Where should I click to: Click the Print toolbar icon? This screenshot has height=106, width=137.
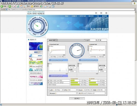[x=50, y=6]
